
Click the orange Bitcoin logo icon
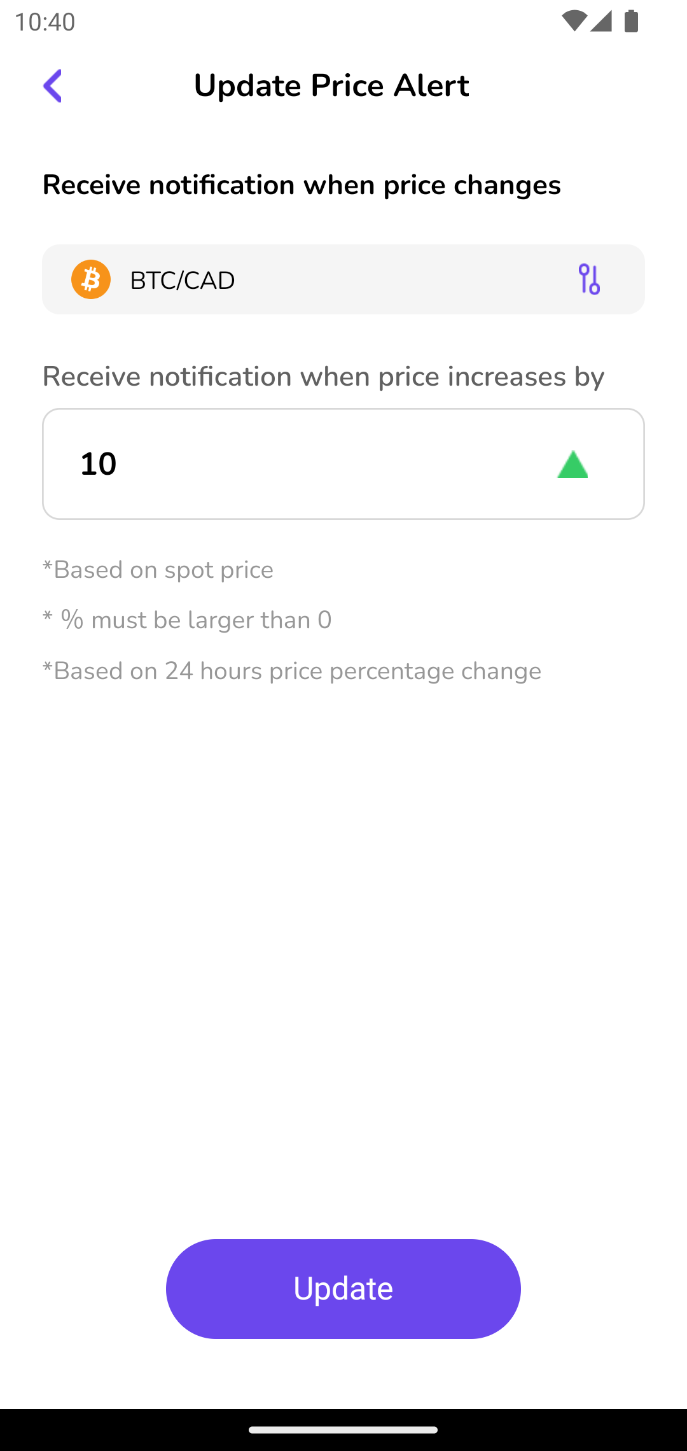(x=91, y=279)
